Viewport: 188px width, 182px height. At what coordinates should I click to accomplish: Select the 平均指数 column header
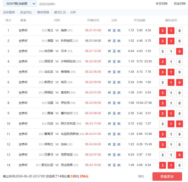tap(140, 20)
